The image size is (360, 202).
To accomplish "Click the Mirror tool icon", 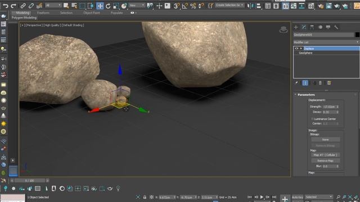I will [x=250, y=6].
